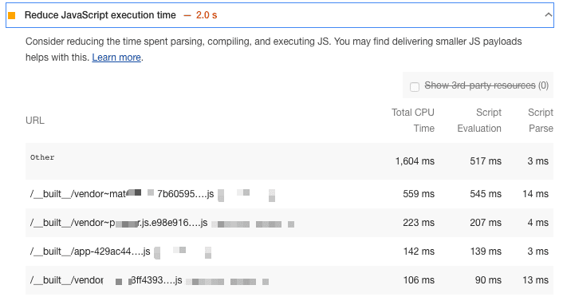Click the 13 ms script parse value
The image size is (563, 301).
coord(535,280)
